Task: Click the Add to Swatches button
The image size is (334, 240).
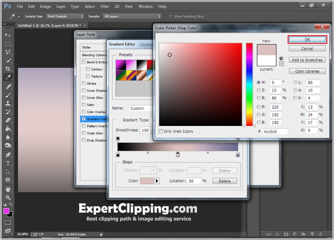Action: click(307, 60)
